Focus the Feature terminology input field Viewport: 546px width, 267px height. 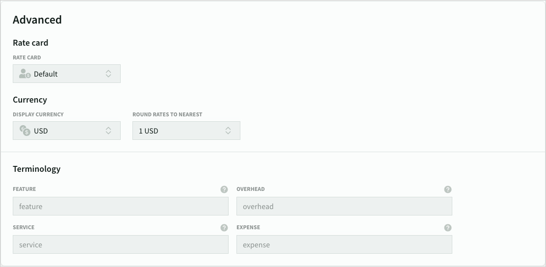tap(121, 207)
